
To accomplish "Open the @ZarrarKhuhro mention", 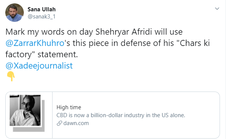I will tap(35, 43).
